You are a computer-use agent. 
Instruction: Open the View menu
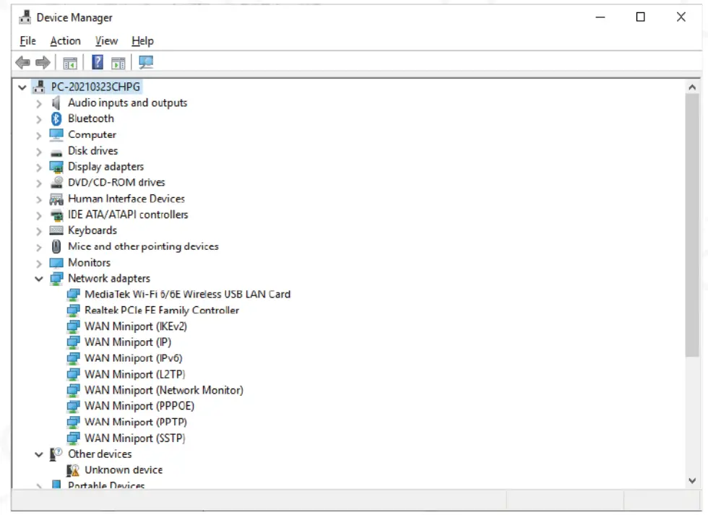coord(106,41)
